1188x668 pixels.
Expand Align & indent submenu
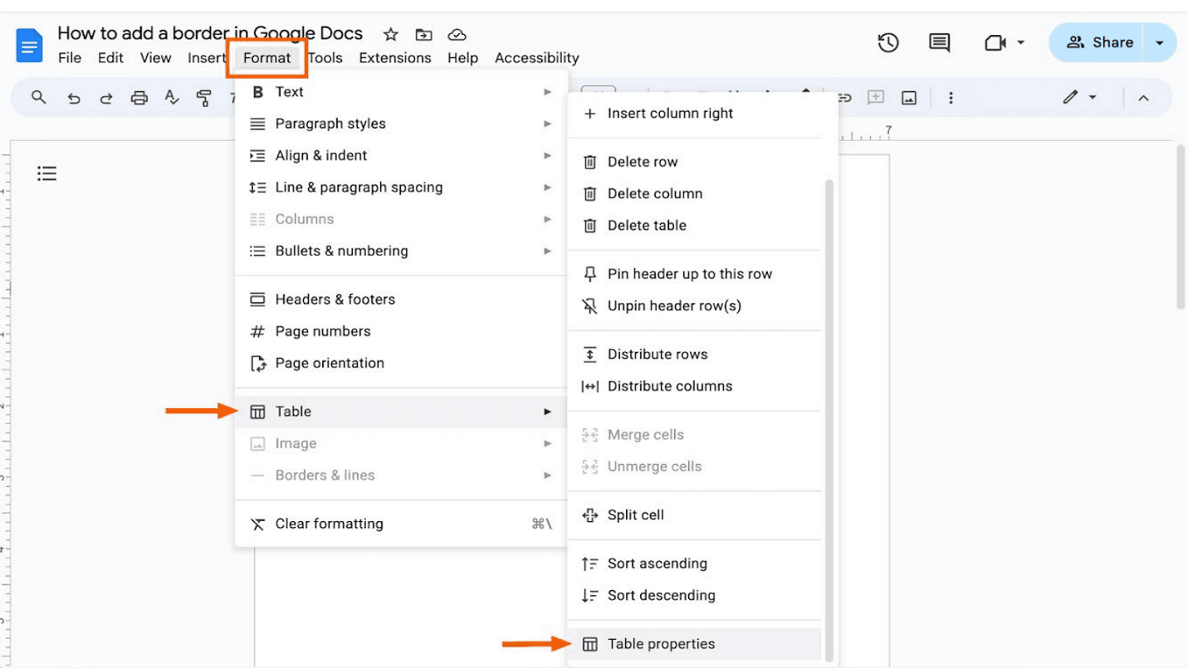402,155
